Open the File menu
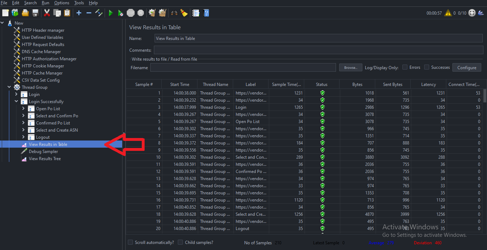The image size is (487, 250). (x=4, y=3)
